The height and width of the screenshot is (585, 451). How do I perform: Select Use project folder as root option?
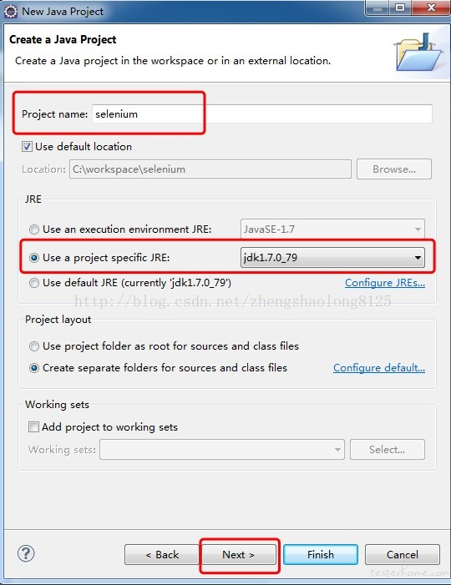(34, 346)
